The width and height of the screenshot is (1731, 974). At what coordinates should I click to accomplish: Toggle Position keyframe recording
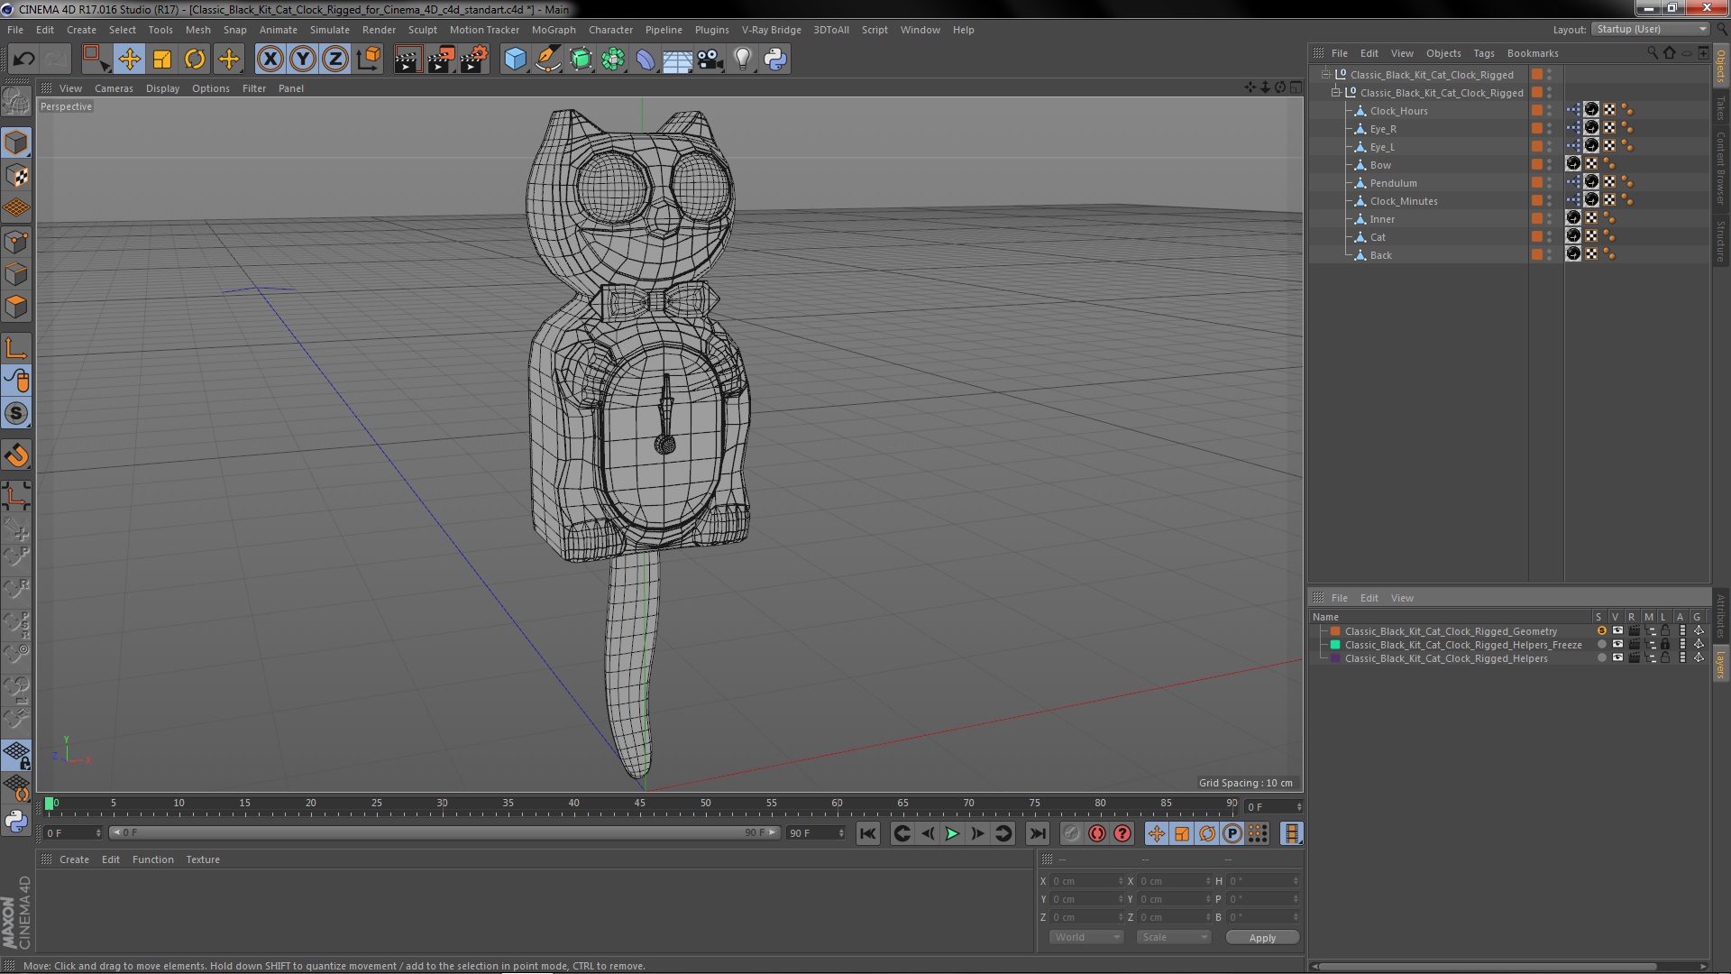pos(1157,834)
